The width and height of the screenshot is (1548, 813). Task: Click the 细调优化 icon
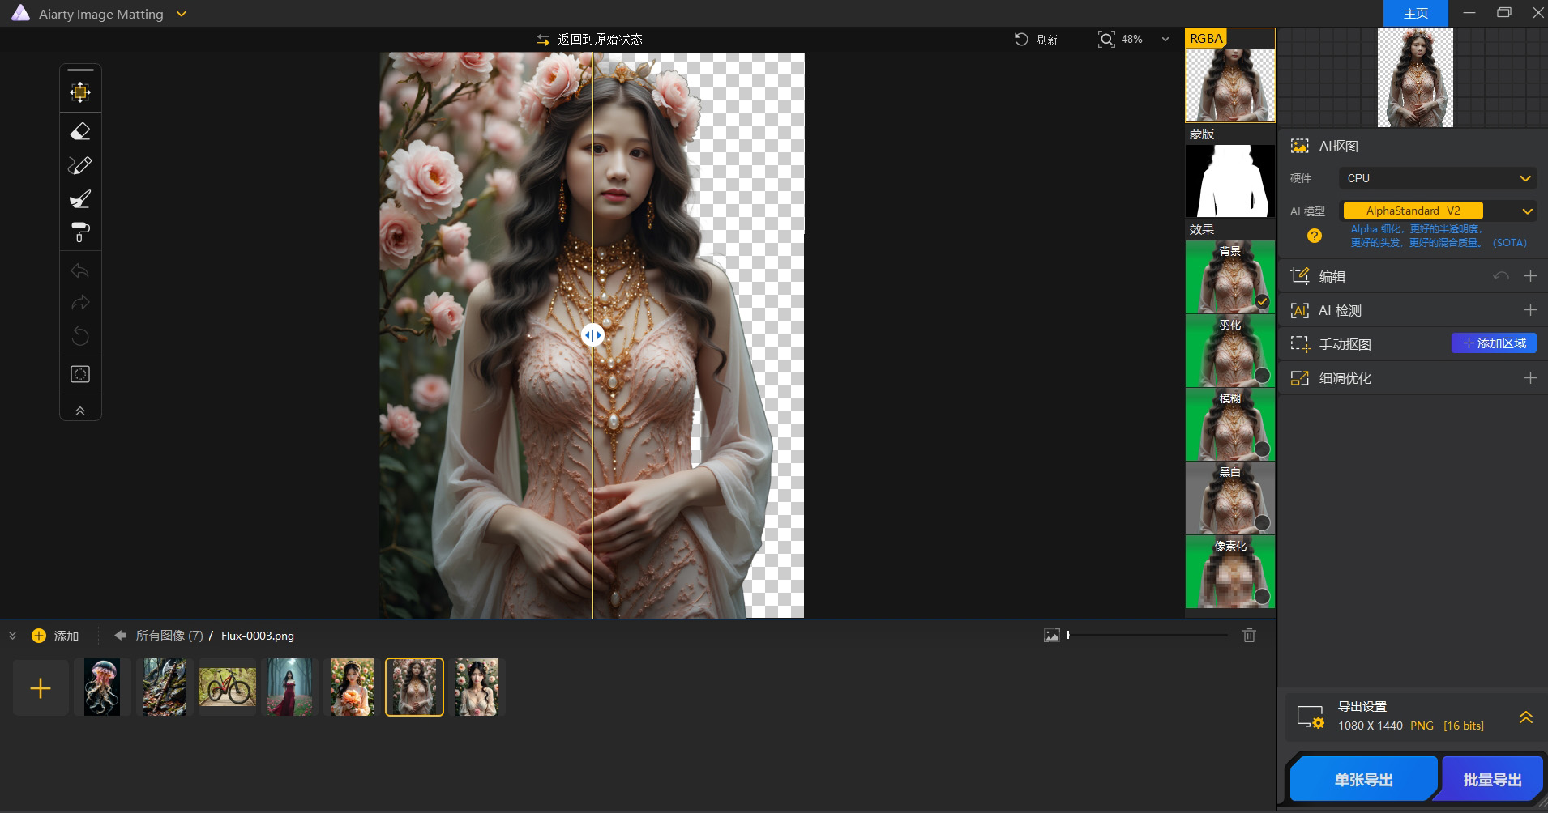pos(1300,378)
